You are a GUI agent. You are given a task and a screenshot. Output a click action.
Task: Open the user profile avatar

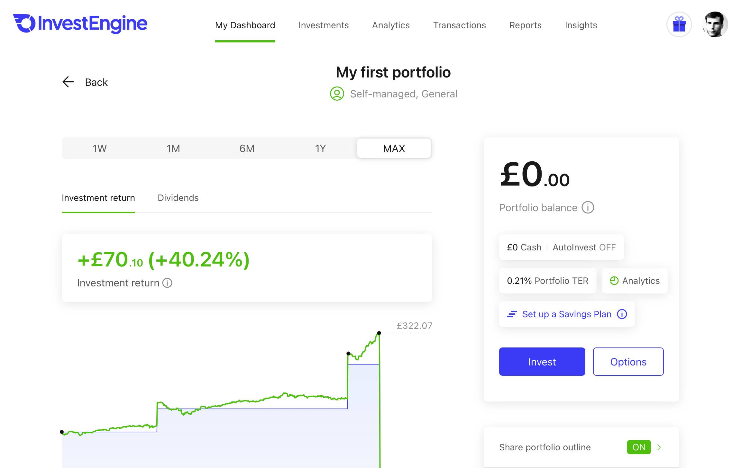715,25
